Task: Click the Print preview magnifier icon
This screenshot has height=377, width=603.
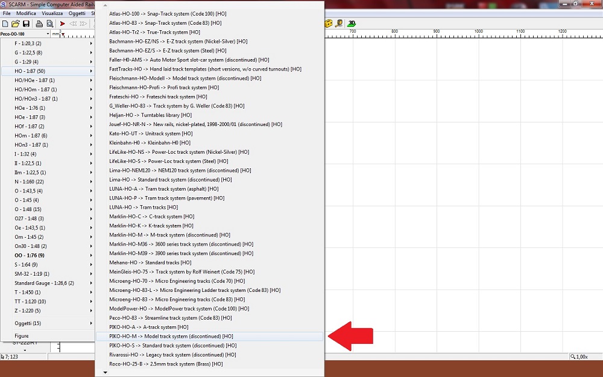Action: (49, 24)
